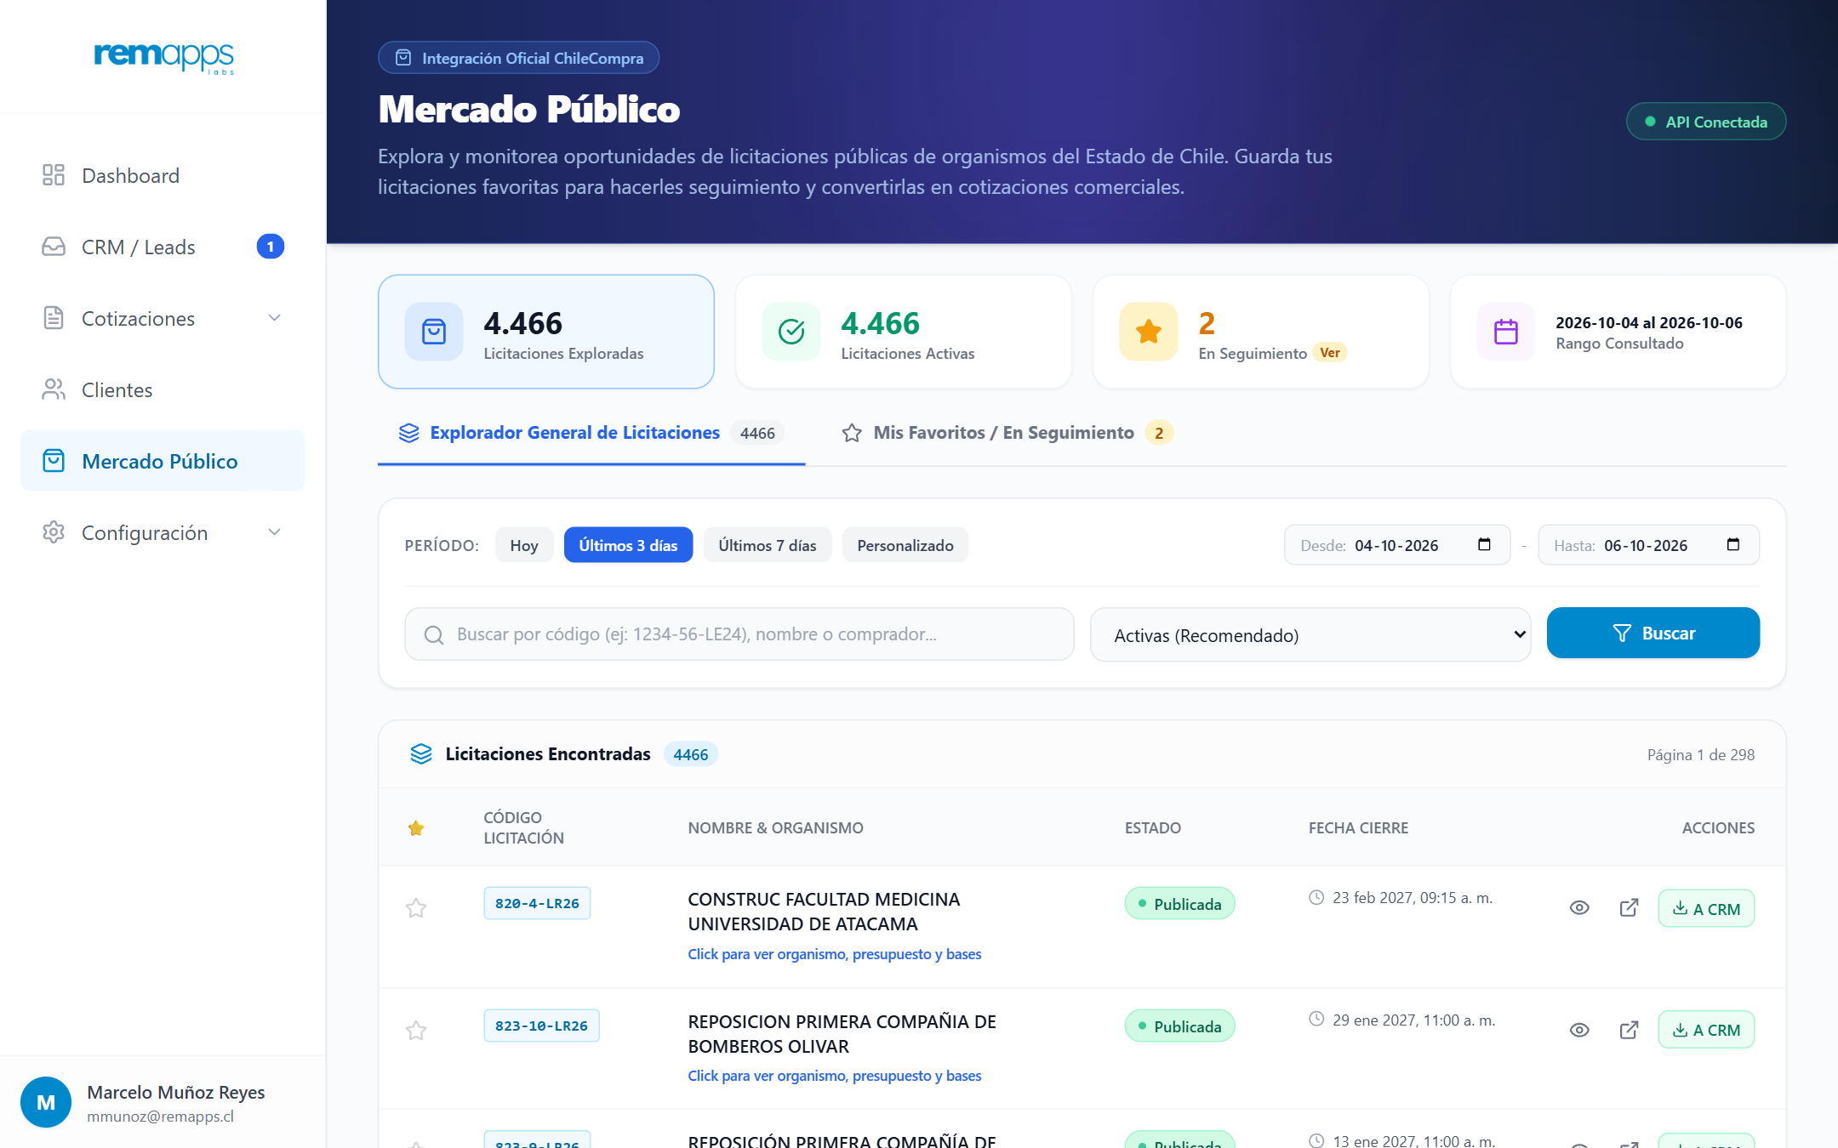Click the remapps labs logo

pyautogui.click(x=163, y=57)
